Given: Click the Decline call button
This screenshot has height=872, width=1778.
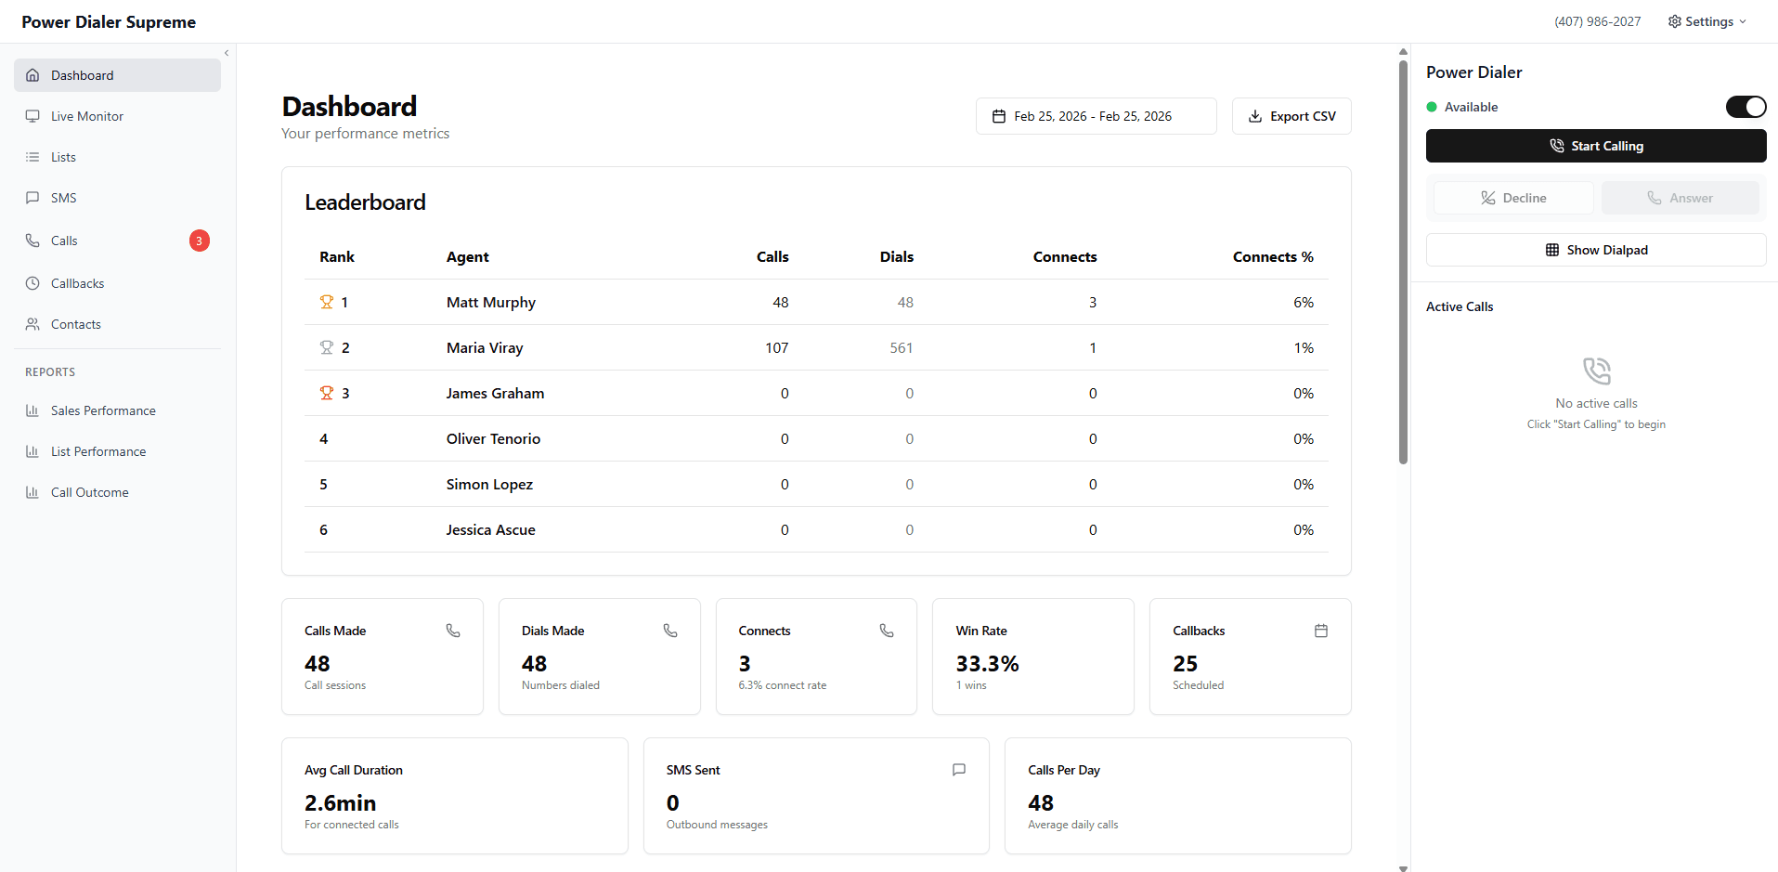Looking at the screenshot, I should tap(1512, 198).
